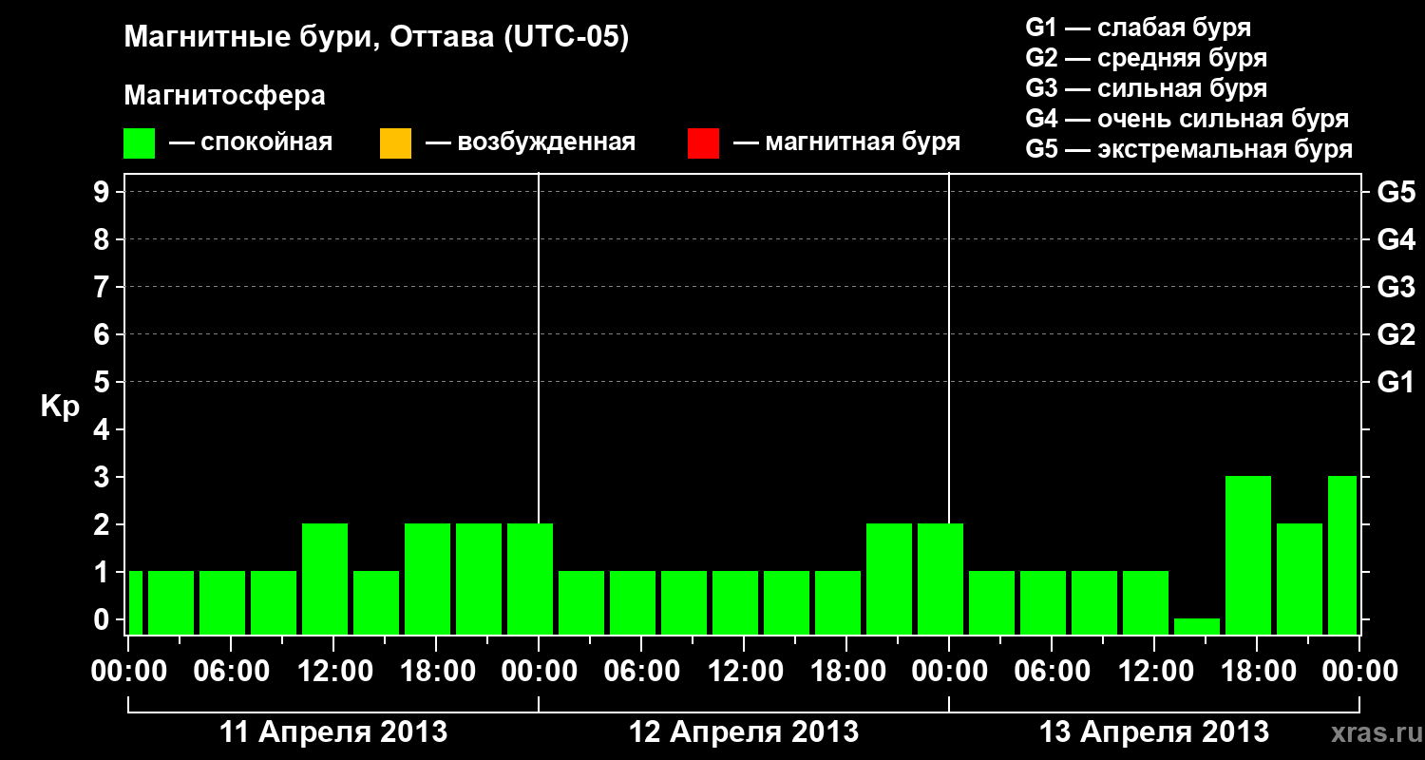Click the 18:00 tick label under 13 Апреля
Viewport: 1425px width, 760px height.
point(1257,671)
